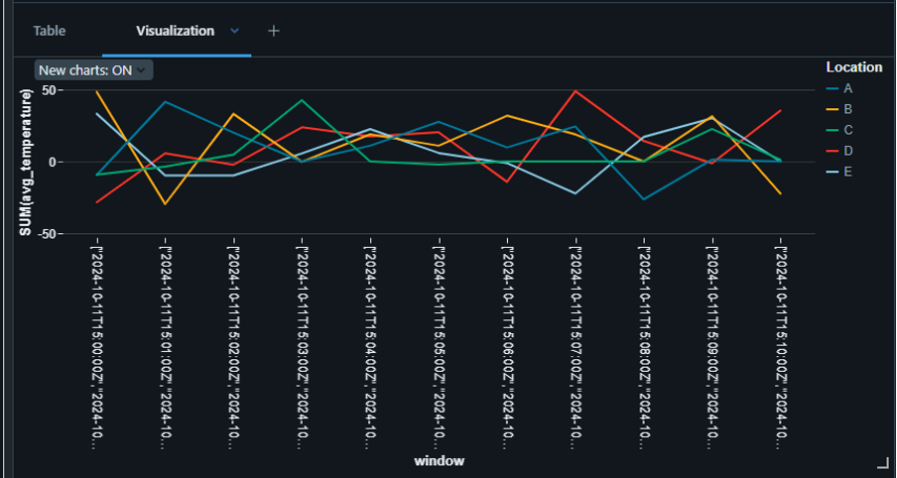
Task: Click x-axis label for 15:05:00Z window
Action: (x=439, y=349)
